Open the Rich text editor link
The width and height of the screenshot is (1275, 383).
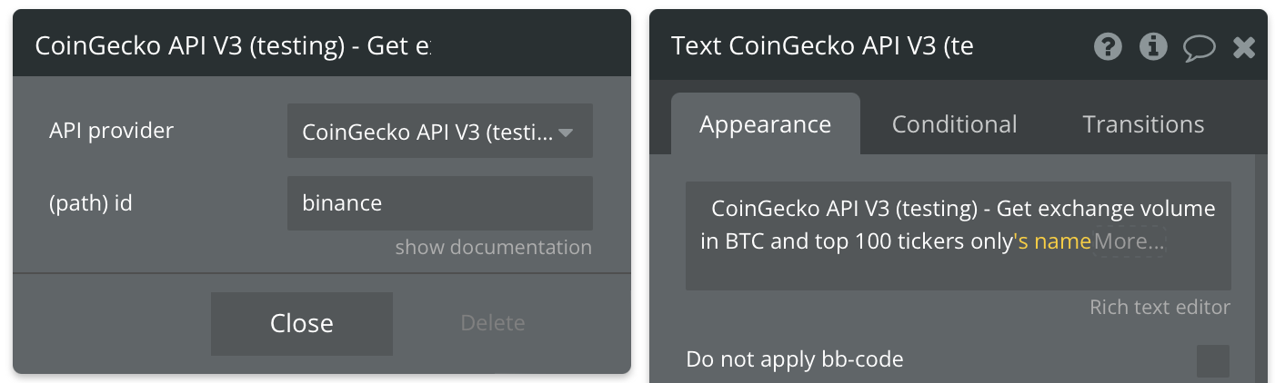[x=1160, y=308]
